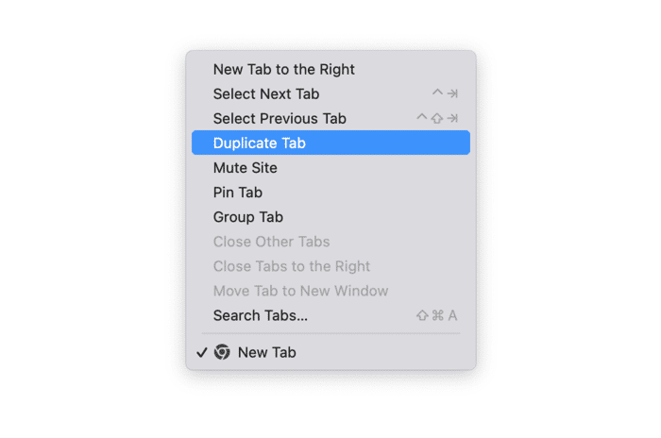Click the tab-arrow glyph beside Select Next Tab
Screen dimensions: 661x438
tap(452, 93)
